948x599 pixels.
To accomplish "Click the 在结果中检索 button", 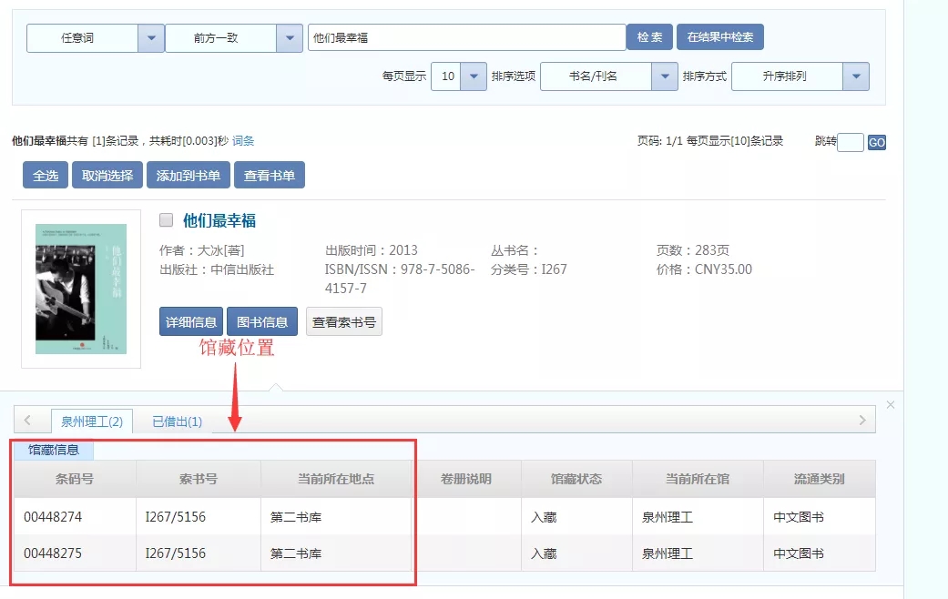I will click(x=719, y=37).
